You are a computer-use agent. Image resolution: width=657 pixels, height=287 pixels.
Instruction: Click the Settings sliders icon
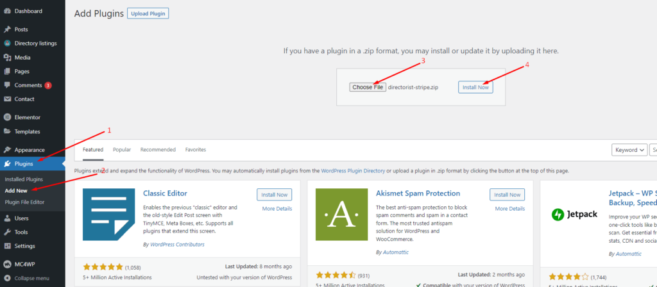pos(7,246)
